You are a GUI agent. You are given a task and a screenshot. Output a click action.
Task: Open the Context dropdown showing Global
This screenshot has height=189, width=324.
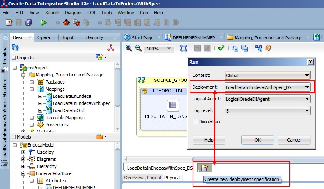pyautogui.click(x=268, y=76)
